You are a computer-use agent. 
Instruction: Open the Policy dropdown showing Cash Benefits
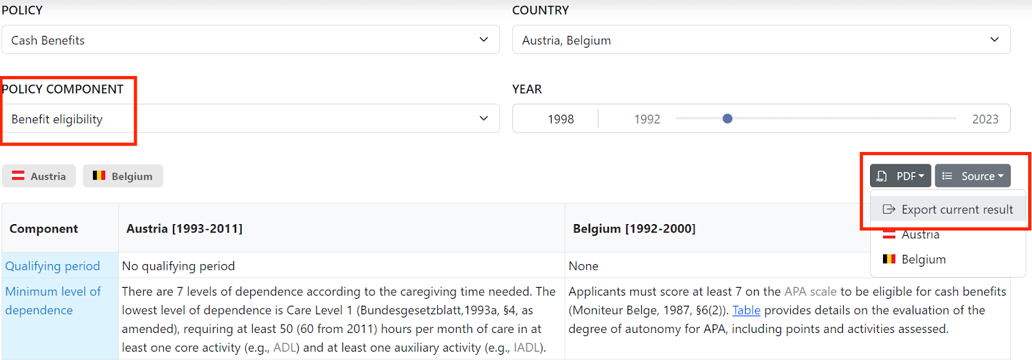tap(250, 40)
